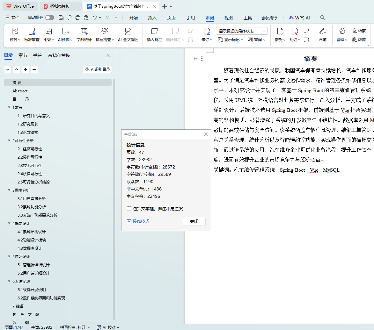Image resolution: width=374 pixels, height=330 pixels.
Task: Click the AI 全文润色 icon
Action: click(128, 32)
